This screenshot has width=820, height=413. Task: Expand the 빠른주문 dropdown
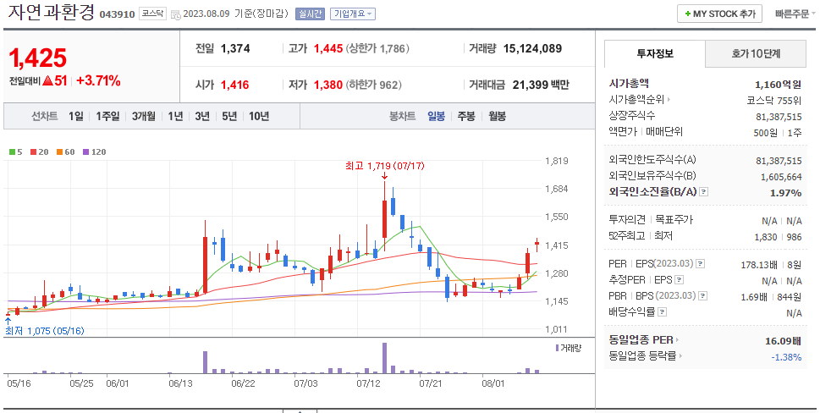(x=795, y=14)
